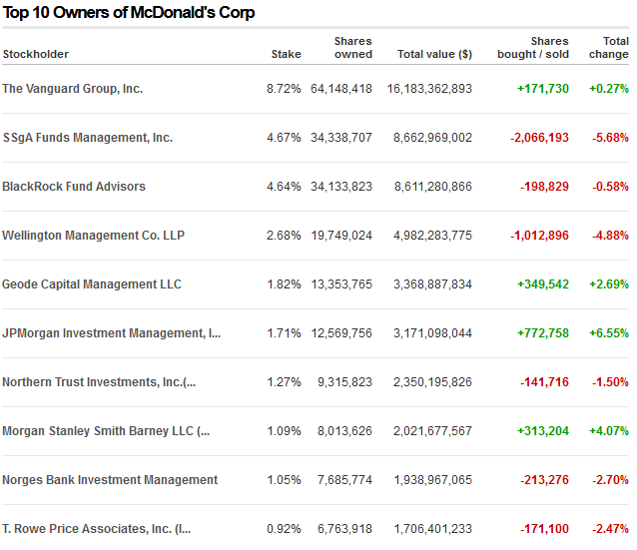
Task: Click the 1.09% stake cell
Action: click(x=284, y=431)
